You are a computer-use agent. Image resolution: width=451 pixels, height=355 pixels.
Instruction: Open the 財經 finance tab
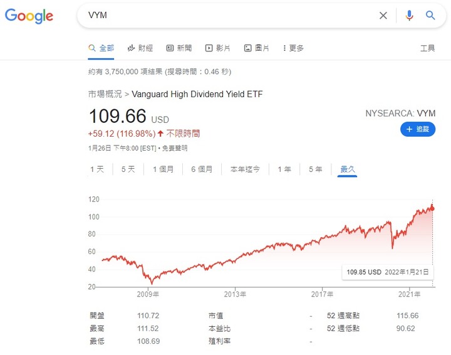(140, 48)
